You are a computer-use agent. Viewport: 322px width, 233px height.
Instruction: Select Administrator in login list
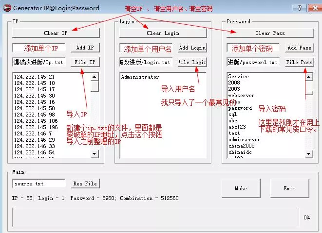140,77
